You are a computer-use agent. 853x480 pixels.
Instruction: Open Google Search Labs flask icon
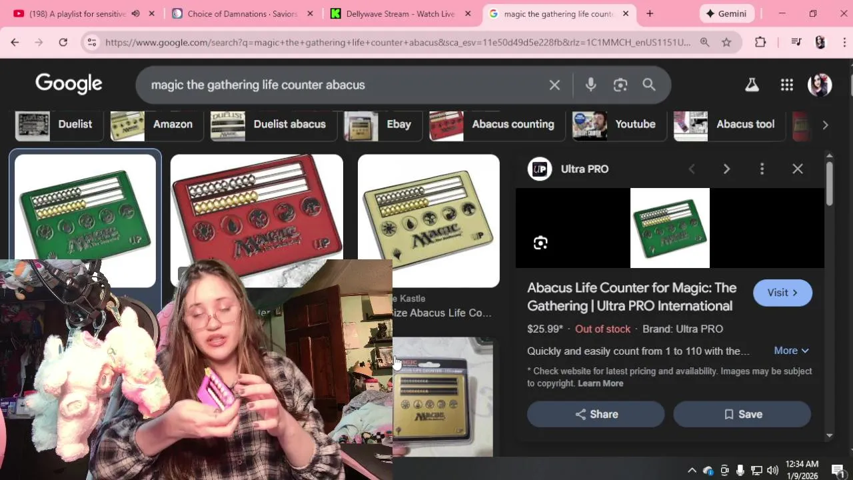[752, 85]
